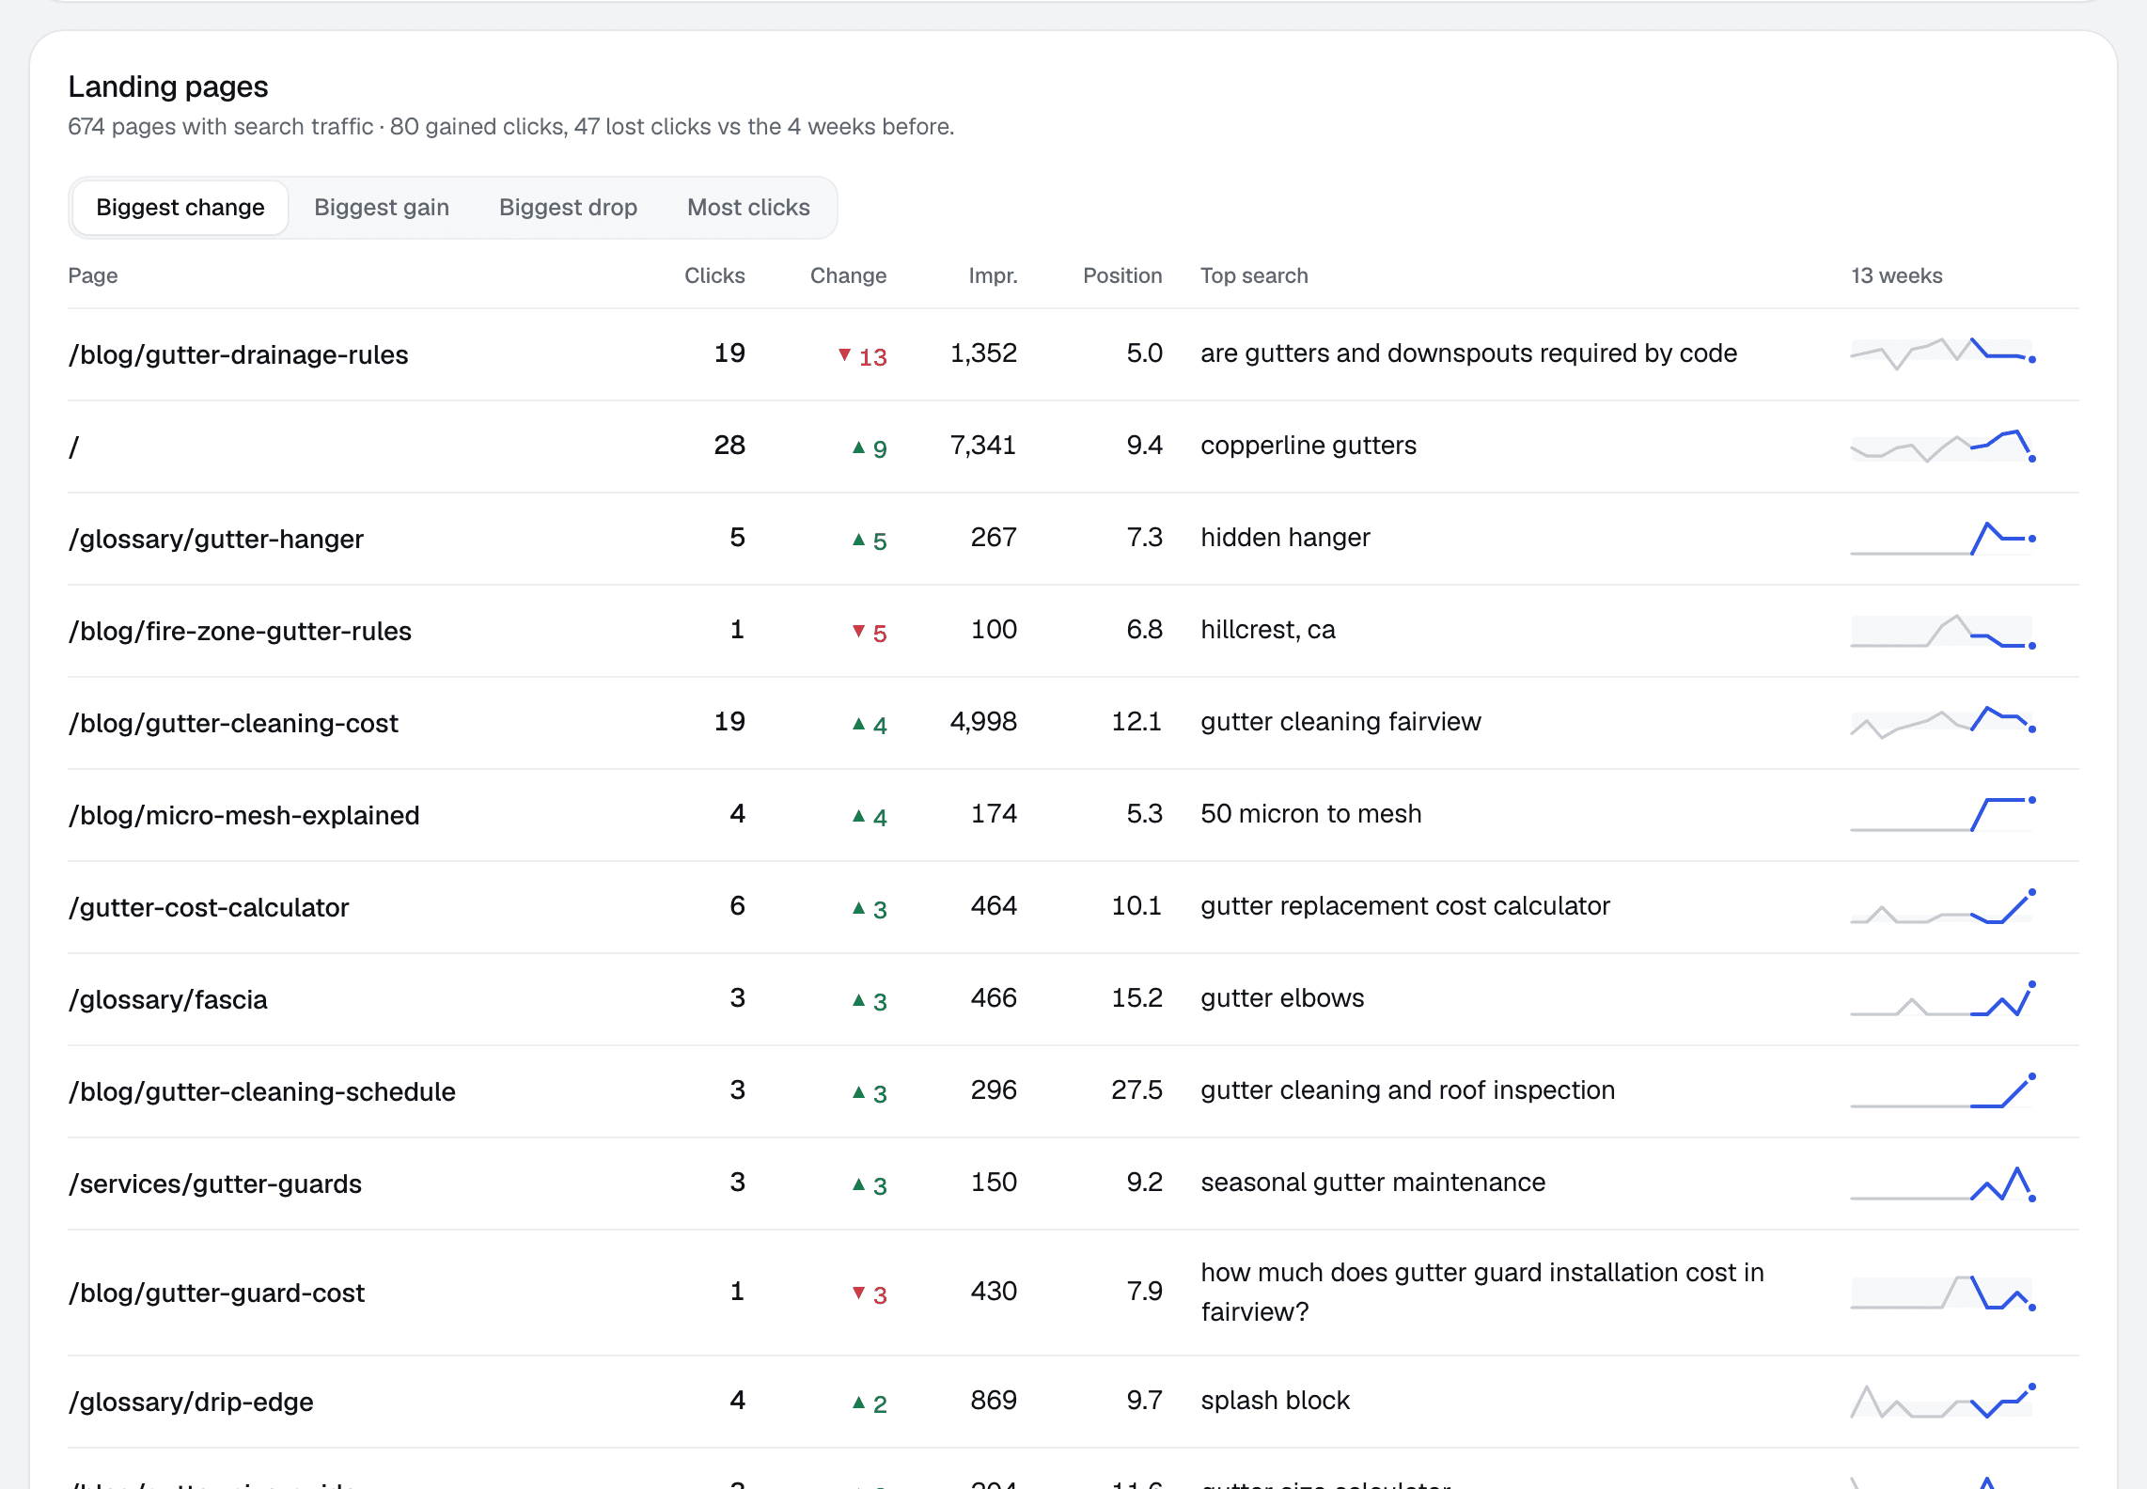Click the Change column header
This screenshot has width=2147, height=1489.
(848, 275)
